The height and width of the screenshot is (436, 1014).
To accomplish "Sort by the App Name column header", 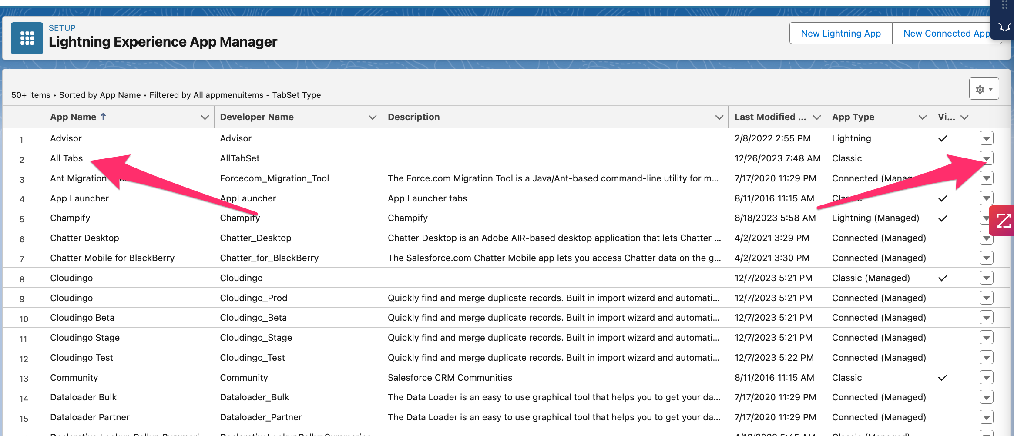I will [x=73, y=117].
